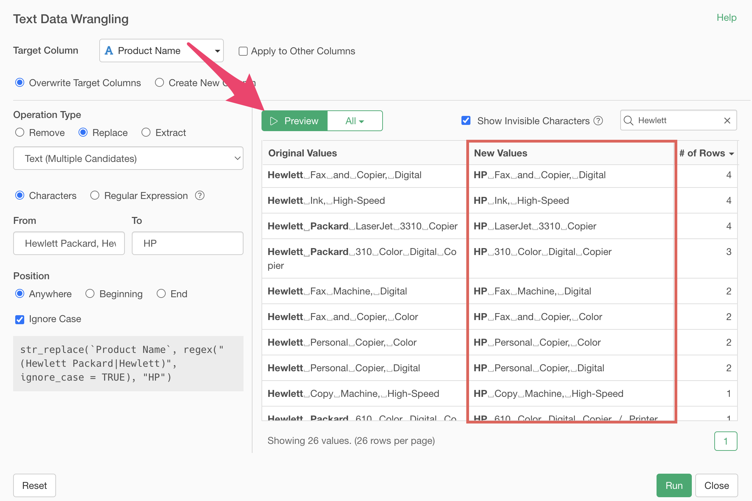
Task: Set position to Beginning
Action: (x=90, y=294)
